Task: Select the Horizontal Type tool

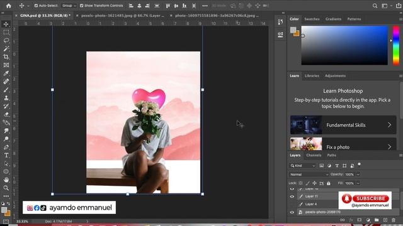Action: click(6, 155)
